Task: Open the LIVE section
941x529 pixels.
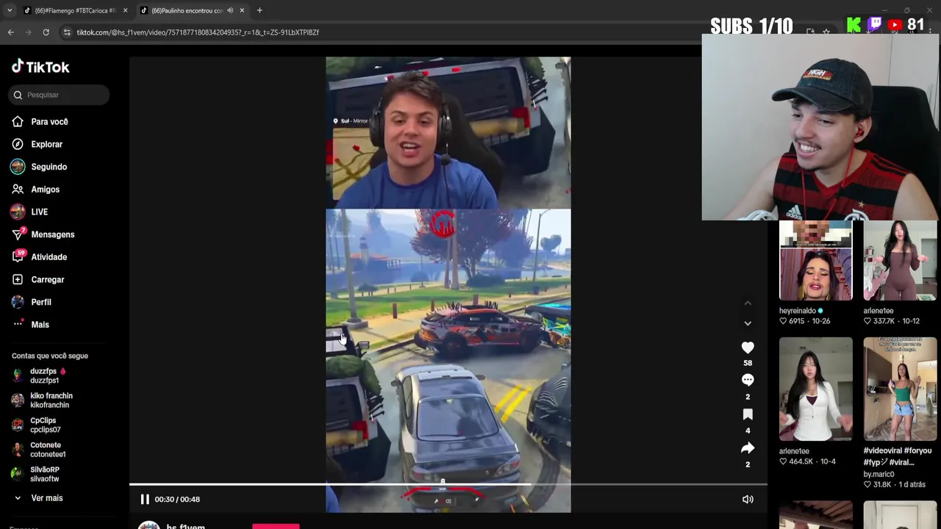Action: [39, 212]
